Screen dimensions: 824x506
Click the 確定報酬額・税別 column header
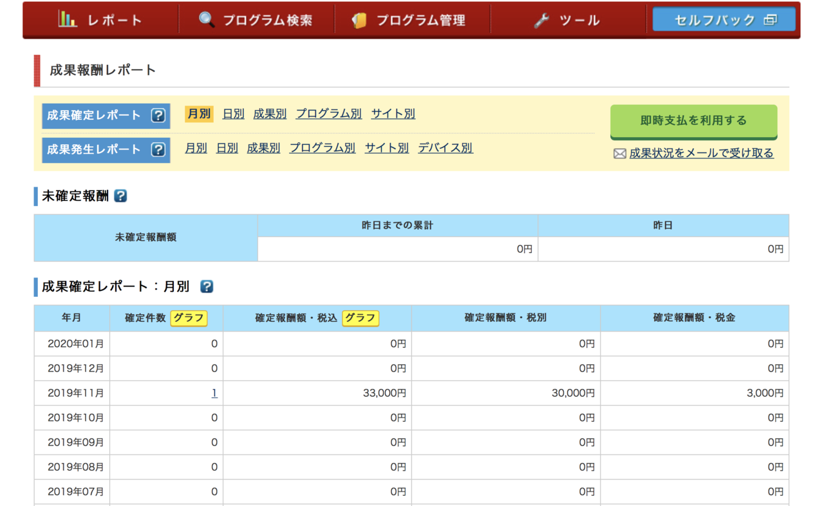[506, 318]
